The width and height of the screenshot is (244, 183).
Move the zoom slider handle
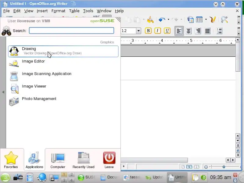click(224, 167)
